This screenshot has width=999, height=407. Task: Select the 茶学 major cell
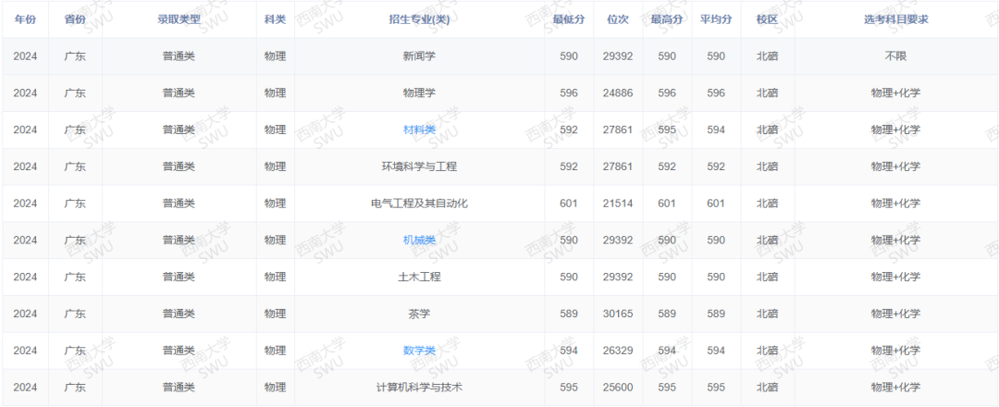419,314
